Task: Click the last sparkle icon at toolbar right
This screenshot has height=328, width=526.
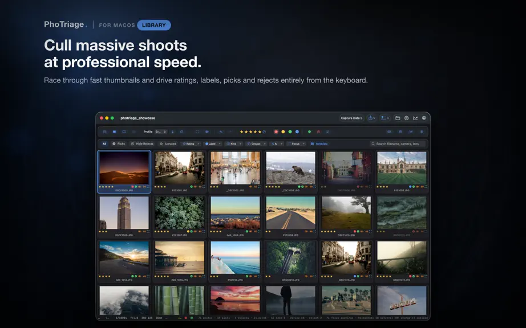Action: click(422, 132)
